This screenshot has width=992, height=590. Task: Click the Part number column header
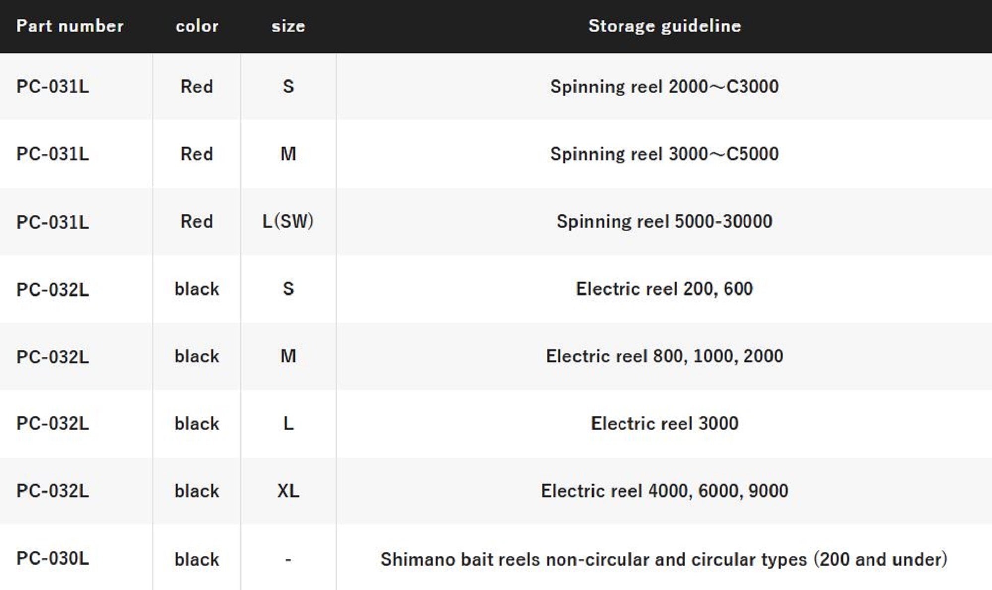pyautogui.click(x=70, y=26)
